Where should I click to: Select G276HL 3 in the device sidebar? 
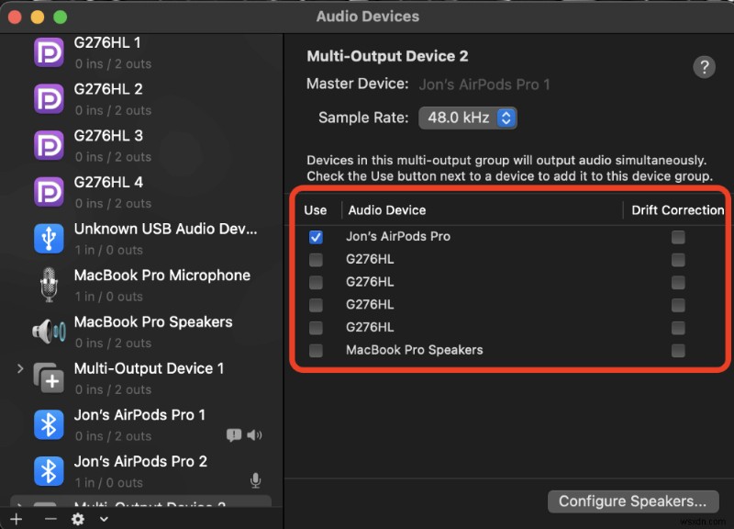(110, 144)
